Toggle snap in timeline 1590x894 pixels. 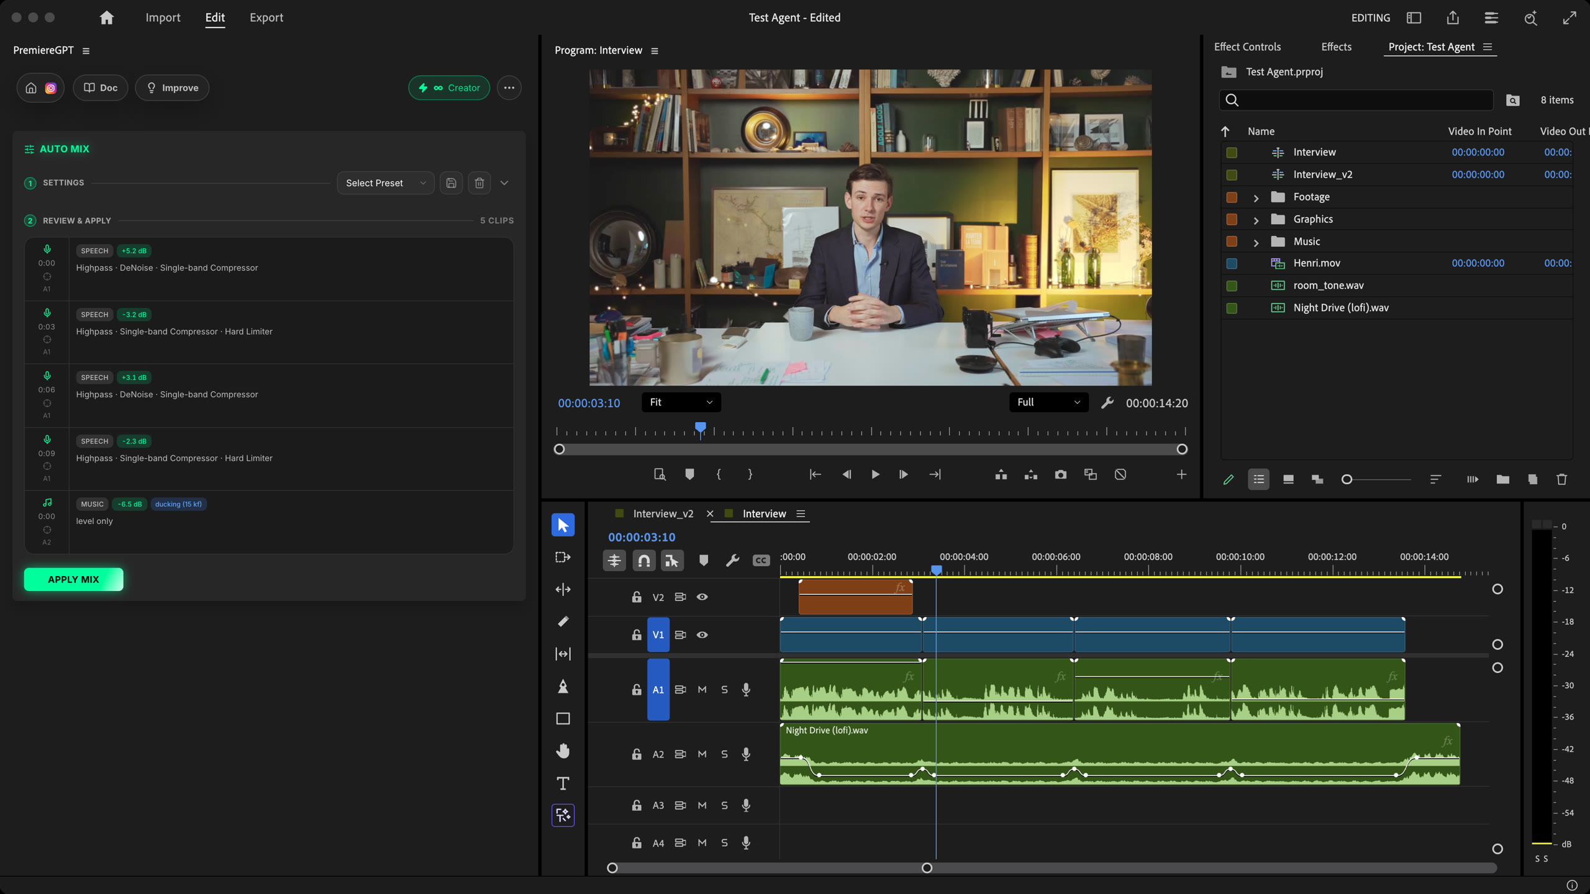point(643,561)
